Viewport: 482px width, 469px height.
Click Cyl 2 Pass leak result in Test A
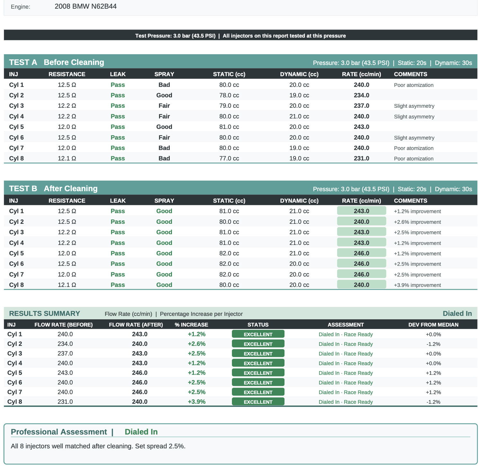coord(118,95)
